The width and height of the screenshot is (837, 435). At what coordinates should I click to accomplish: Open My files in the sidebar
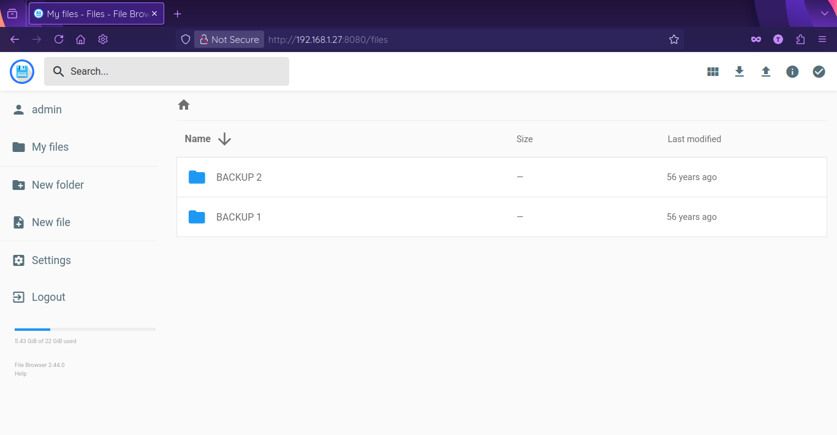click(x=50, y=147)
